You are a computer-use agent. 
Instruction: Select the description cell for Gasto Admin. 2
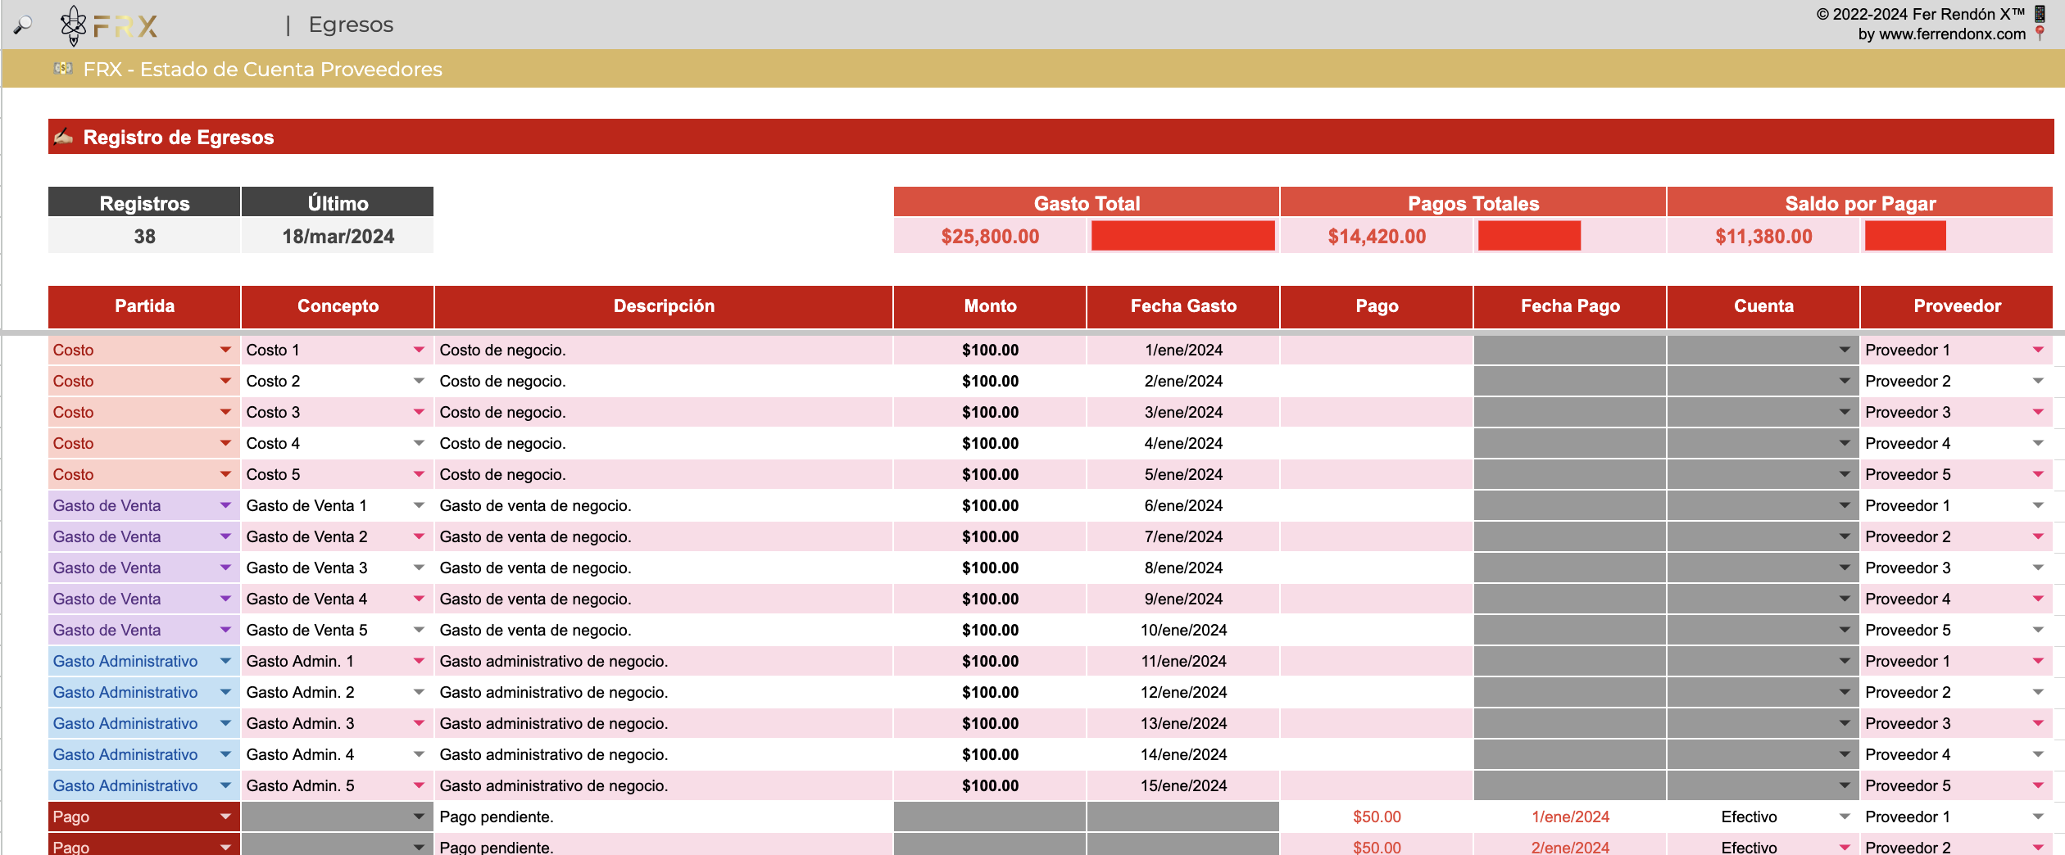tap(664, 692)
